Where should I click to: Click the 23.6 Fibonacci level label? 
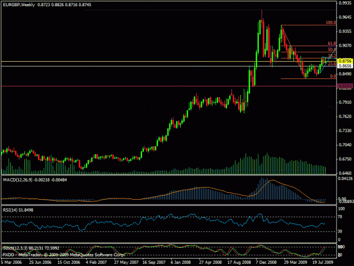tap(332, 64)
